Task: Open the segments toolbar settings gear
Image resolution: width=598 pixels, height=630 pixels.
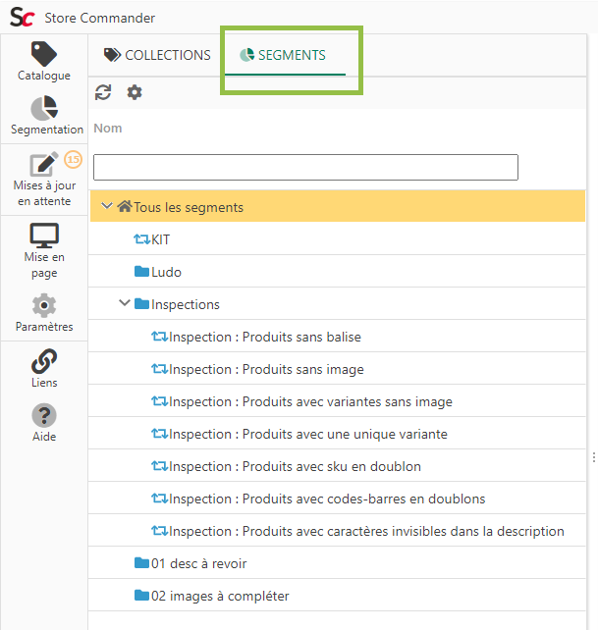Action: (x=135, y=92)
